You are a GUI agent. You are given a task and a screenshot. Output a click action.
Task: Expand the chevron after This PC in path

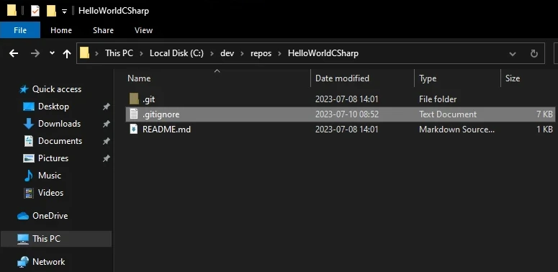[x=141, y=54]
